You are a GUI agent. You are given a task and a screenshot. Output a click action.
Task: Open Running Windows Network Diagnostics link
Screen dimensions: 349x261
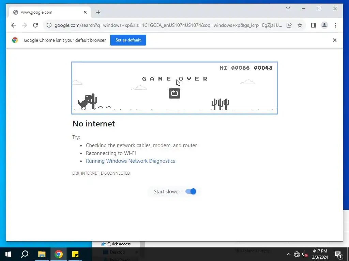(130, 161)
